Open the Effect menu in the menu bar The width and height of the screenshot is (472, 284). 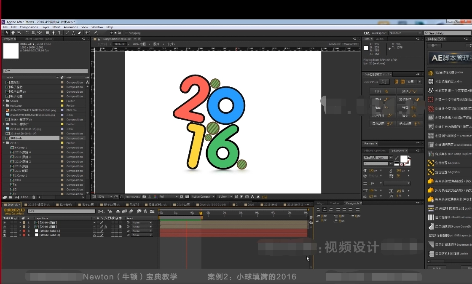coord(56,27)
